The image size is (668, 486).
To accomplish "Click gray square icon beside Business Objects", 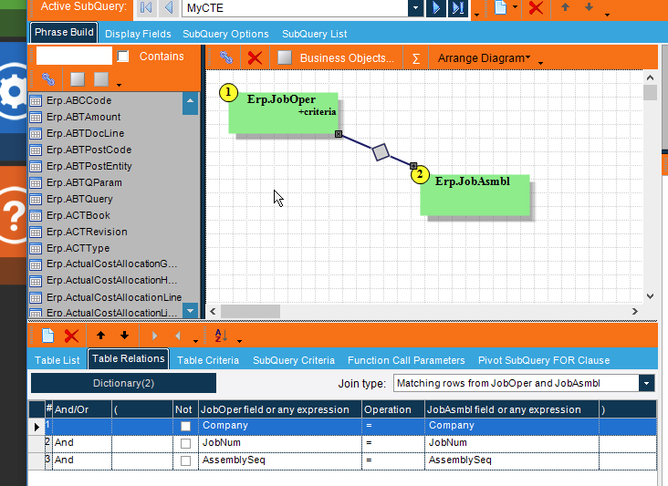I will tap(285, 57).
